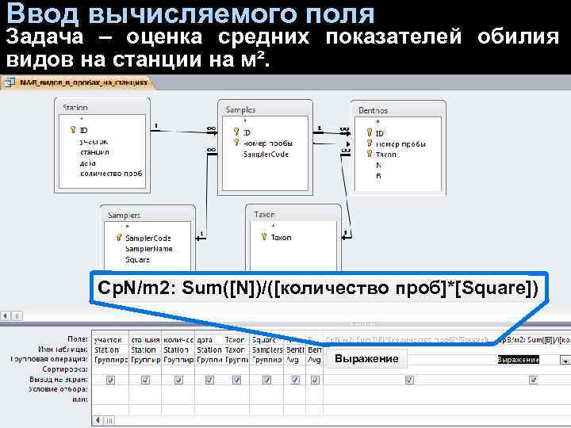571x428 pixels.
Task: Select the Benthos table title bar
Action: pyautogui.click(x=398, y=110)
